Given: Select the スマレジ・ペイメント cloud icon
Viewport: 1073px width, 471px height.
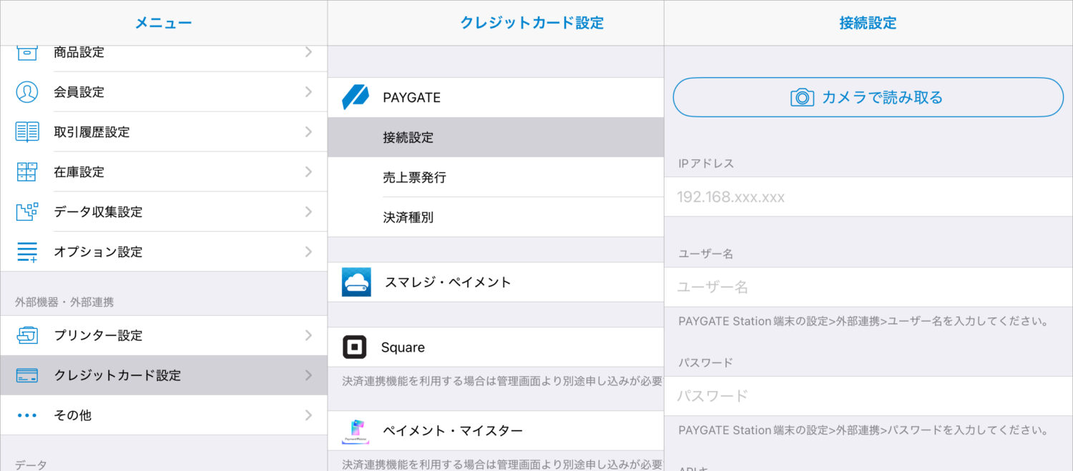Looking at the screenshot, I should (355, 282).
